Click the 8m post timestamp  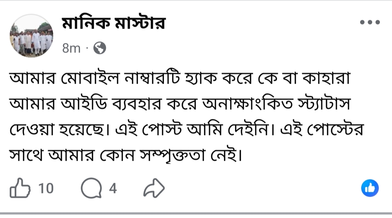click(x=71, y=48)
